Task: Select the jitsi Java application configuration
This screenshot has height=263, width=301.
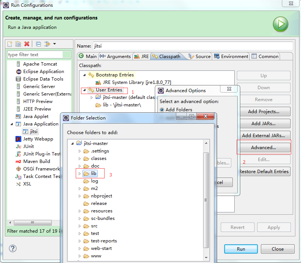Action: click(x=30, y=131)
